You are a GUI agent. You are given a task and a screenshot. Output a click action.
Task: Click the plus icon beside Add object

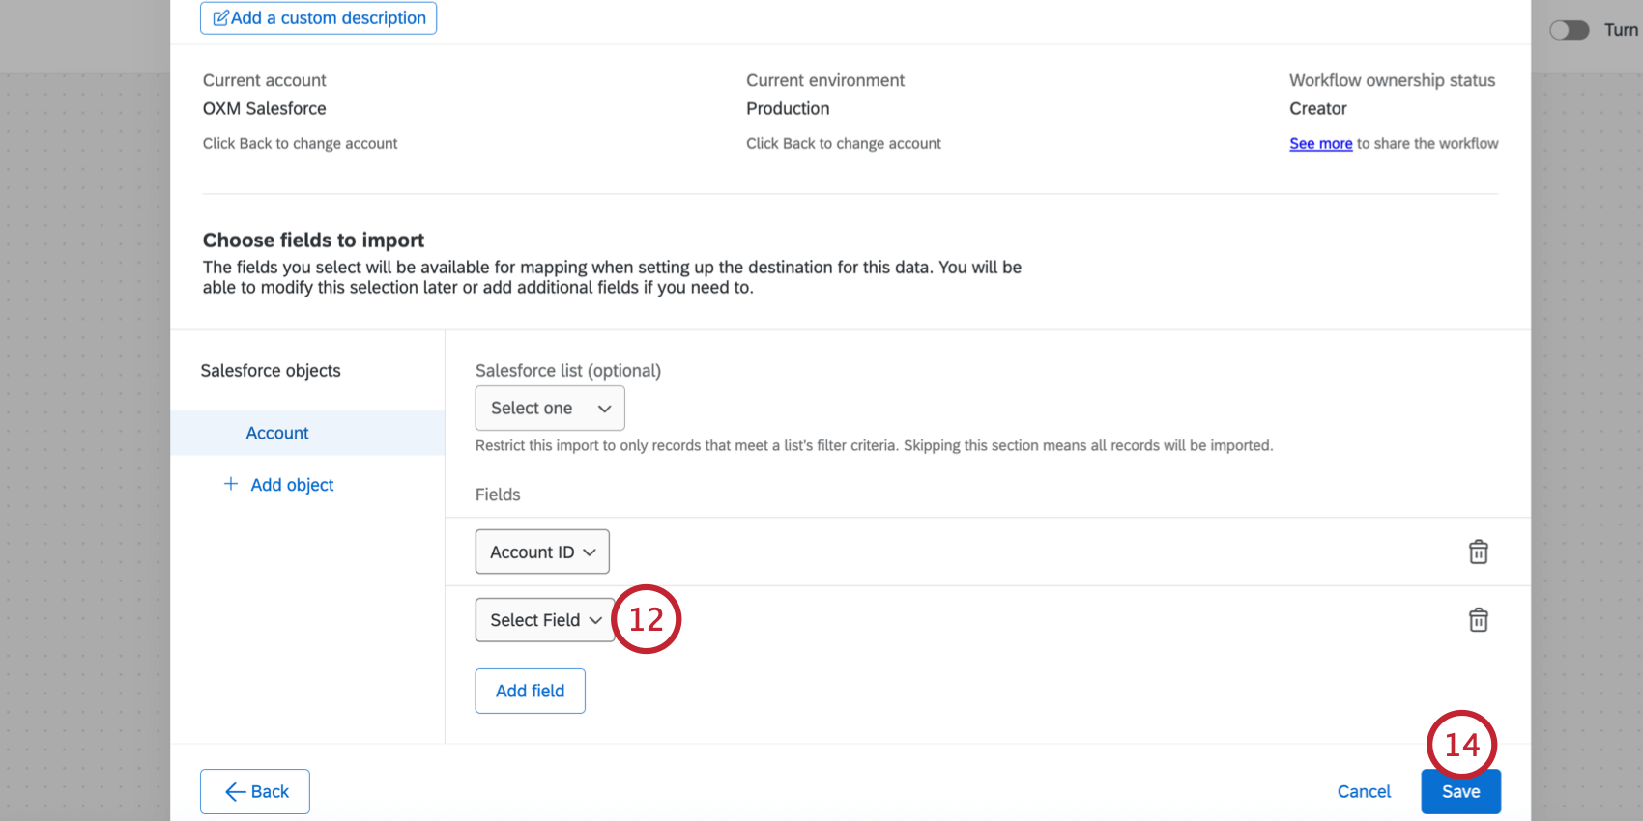(x=231, y=484)
